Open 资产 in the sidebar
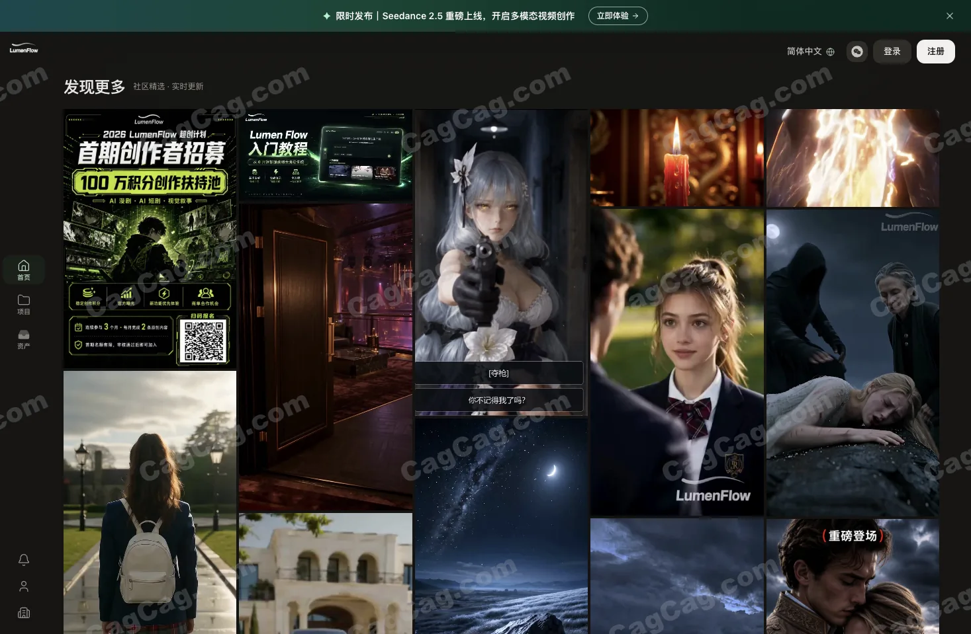Viewport: 971px width, 634px height. (x=24, y=338)
